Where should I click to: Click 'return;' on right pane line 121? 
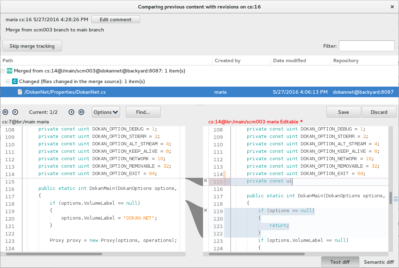(279, 226)
